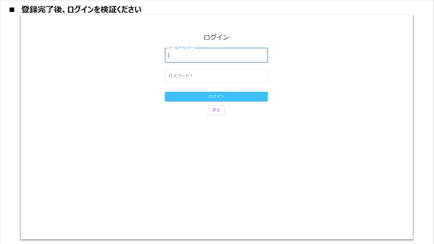Focus the メールアドレス input field

pos(216,55)
